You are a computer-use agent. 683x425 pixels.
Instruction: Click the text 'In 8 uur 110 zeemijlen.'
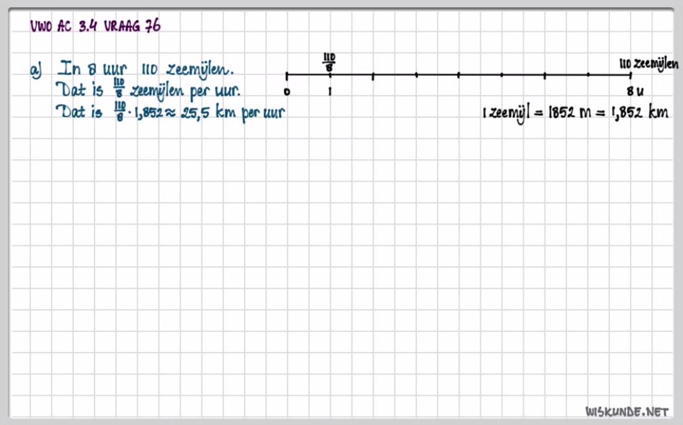[147, 68]
